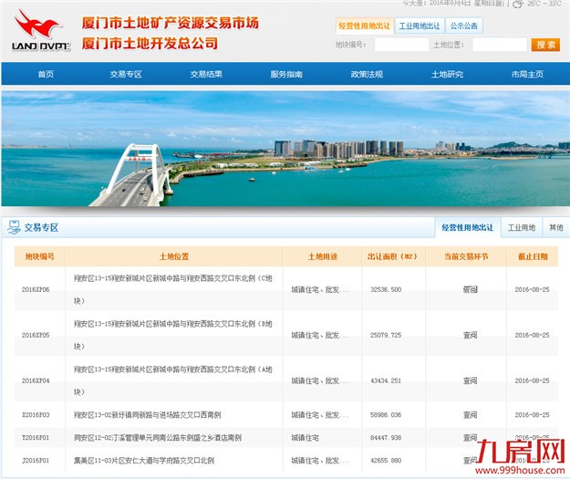Click the 厦门市土地矿产资源交易市场 title
Image resolution: width=570 pixels, height=479 pixels.
tap(171, 23)
